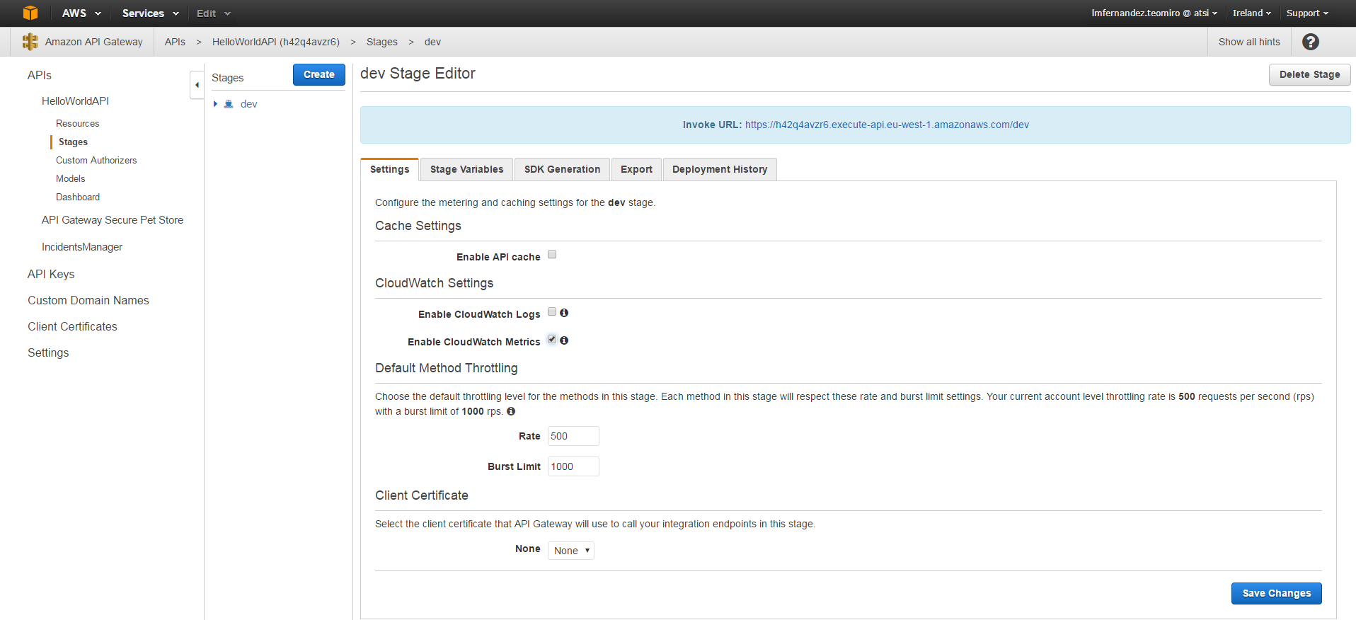Open Dashboard in the sidebar
The image size is (1356, 620).
pyautogui.click(x=78, y=197)
